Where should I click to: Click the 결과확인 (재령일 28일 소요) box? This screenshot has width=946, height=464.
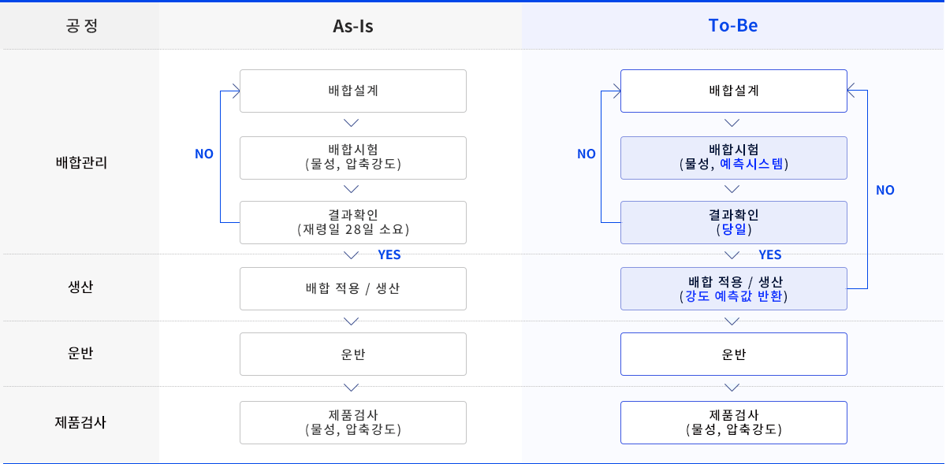(353, 222)
